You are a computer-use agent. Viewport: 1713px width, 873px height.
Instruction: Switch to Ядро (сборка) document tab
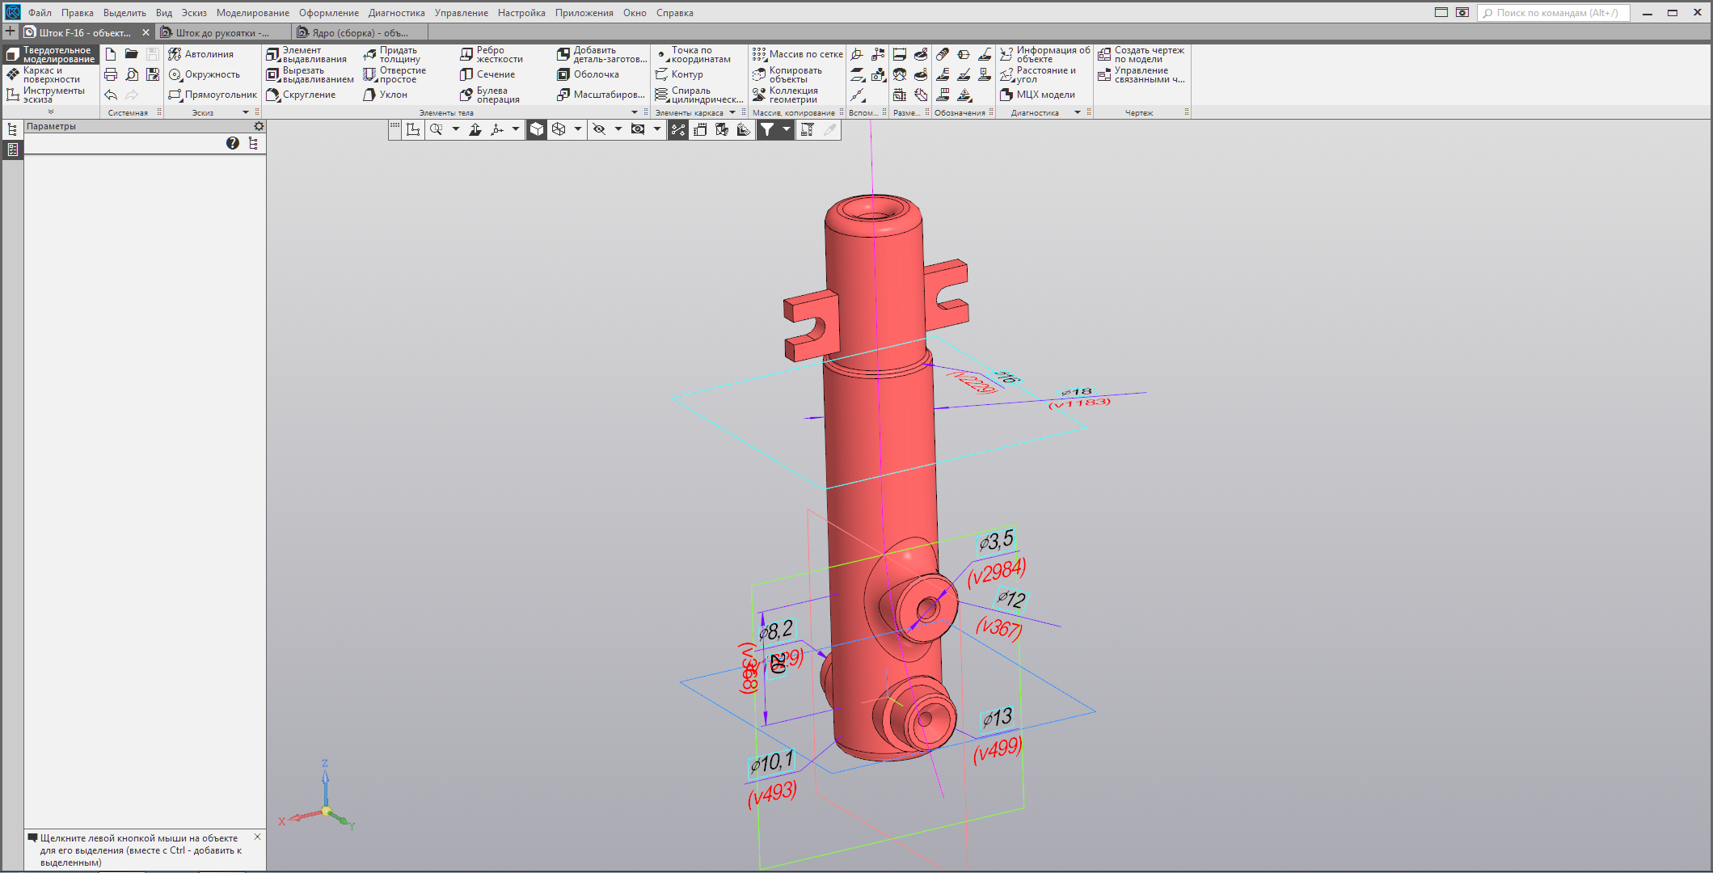[361, 32]
